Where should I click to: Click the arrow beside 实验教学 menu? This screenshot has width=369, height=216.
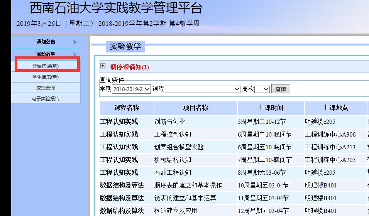tap(74, 54)
